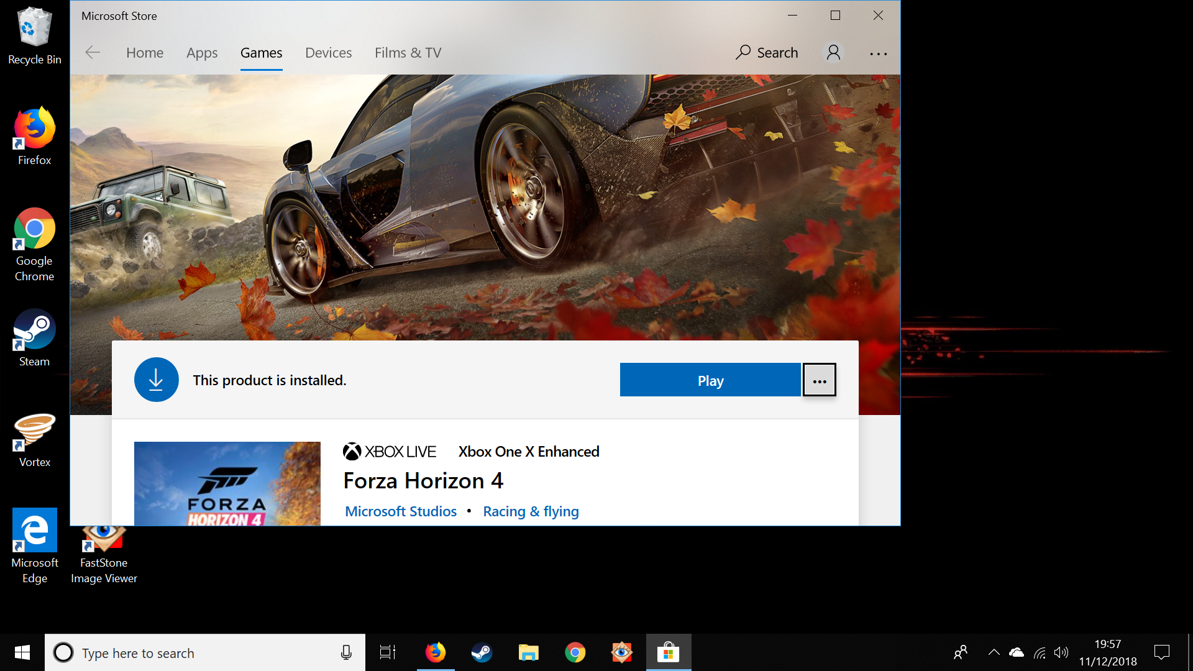Open Search in Microsoft Store
Screen dimensions: 1193x671
767,53
